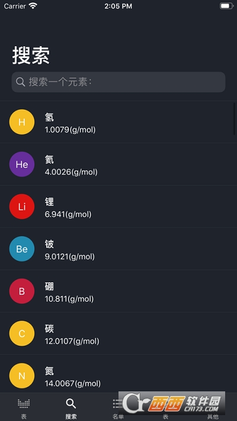Open the 氦 4.0026(g/mol) row
This screenshot has width=237, height=421.
click(x=118, y=164)
